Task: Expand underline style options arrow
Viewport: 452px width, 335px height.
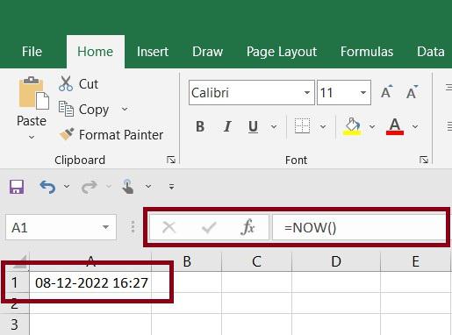Action: pyautogui.click(x=274, y=126)
